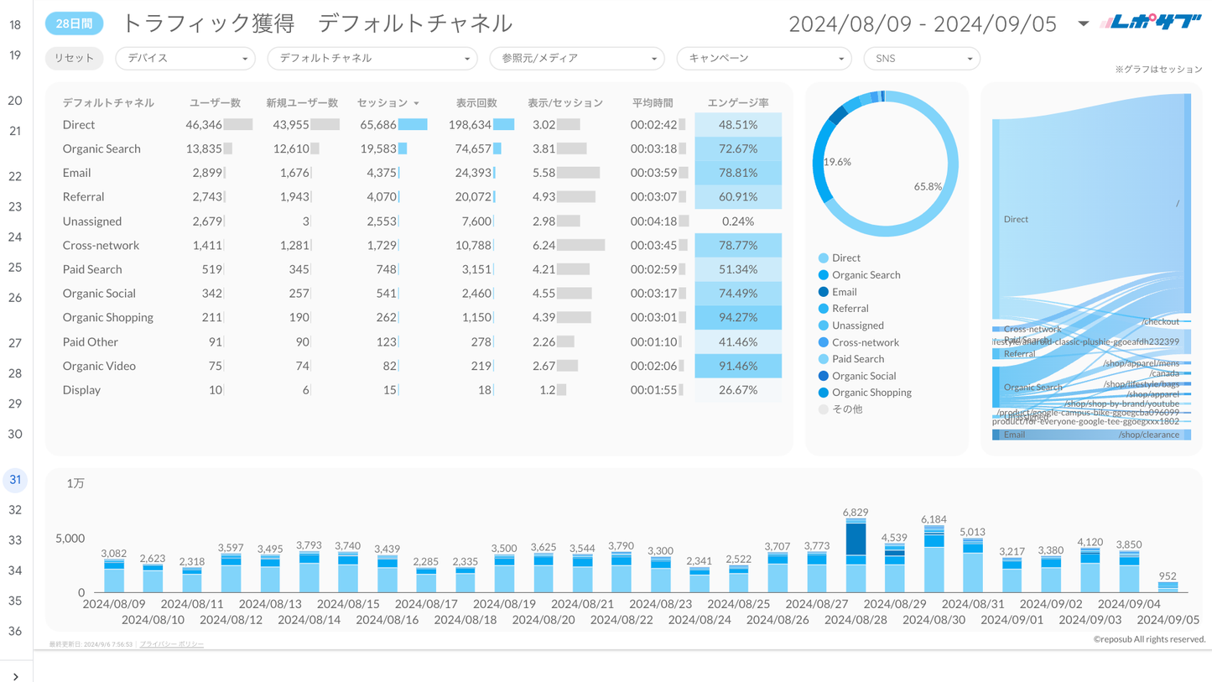Click the 28日間 period badge

(74, 23)
